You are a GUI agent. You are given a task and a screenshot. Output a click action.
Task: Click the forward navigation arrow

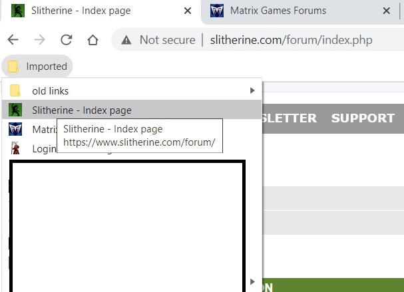pyautogui.click(x=39, y=40)
